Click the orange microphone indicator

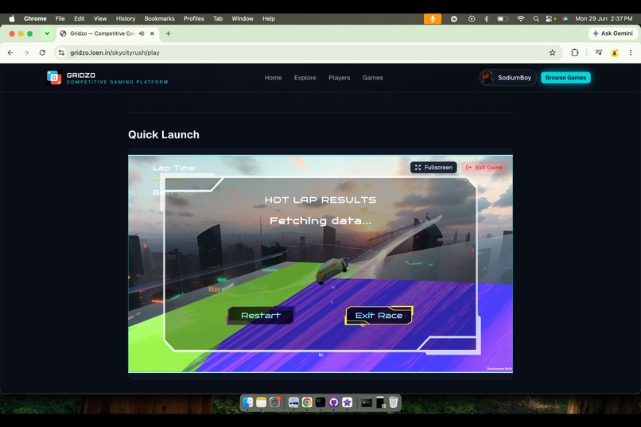433,19
